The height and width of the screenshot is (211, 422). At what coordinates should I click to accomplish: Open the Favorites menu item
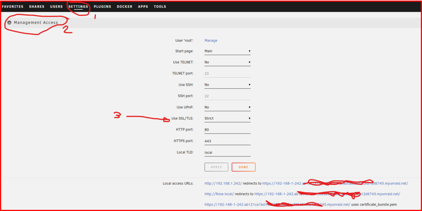pos(13,6)
